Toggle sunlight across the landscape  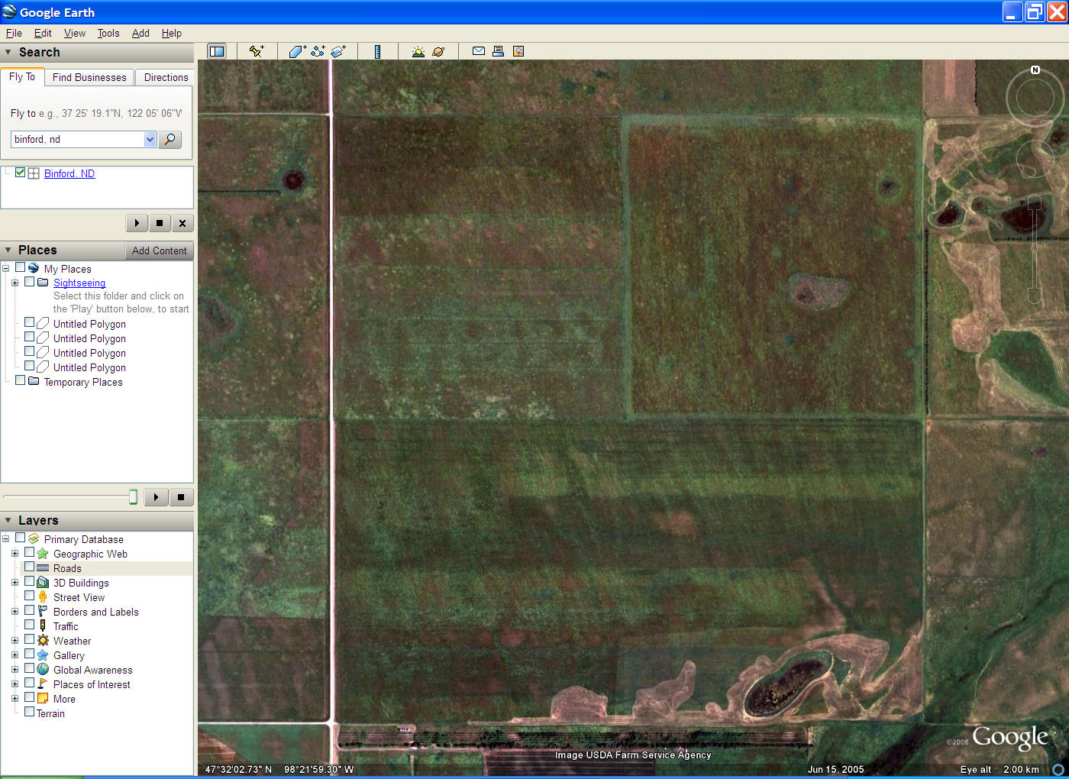tap(418, 51)
